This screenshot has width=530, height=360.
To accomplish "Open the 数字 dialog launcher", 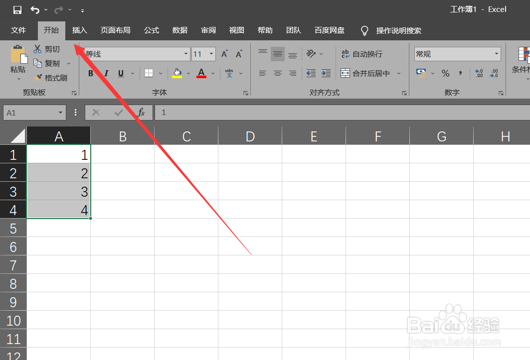I will (501, 93).
